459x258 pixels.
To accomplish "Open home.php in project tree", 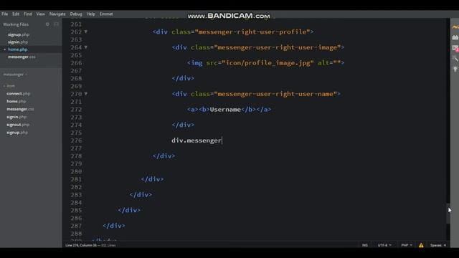I will (16, 101).
